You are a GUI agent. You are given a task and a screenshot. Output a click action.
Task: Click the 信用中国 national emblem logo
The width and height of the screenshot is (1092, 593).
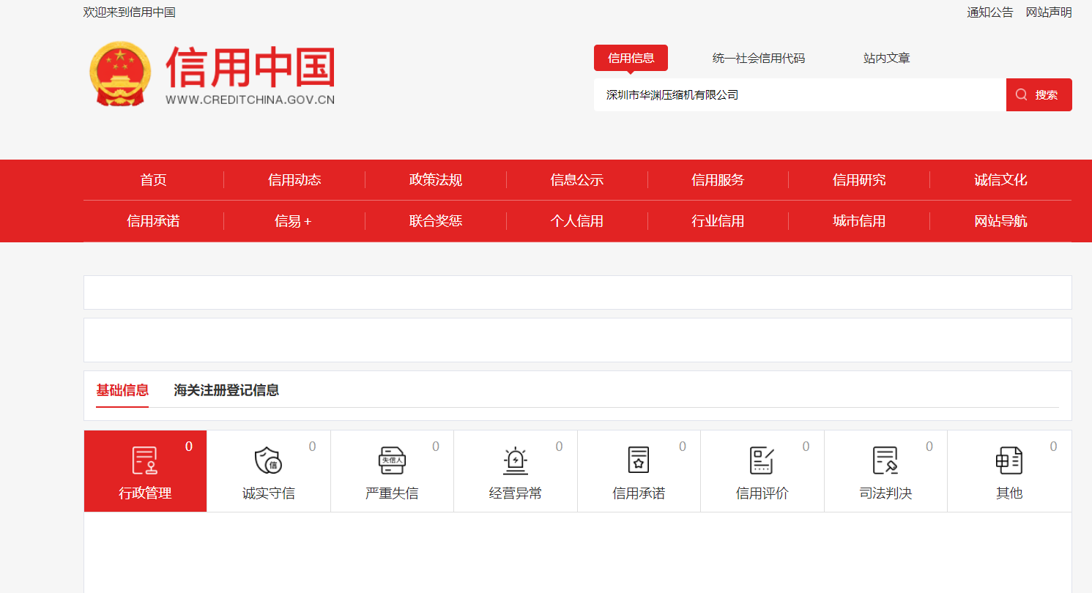[x=121, y=74]
